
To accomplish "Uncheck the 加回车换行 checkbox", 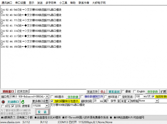I will (153, 97).
